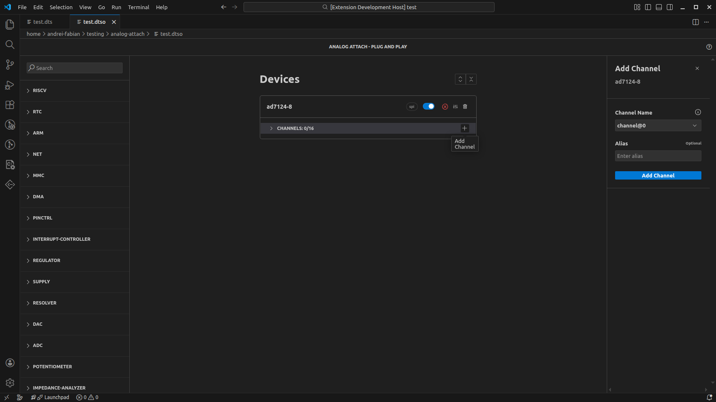Delete the ad7124-8 device using trash icon
Viewport: 716px width, 402px height.
click(465, 107)
